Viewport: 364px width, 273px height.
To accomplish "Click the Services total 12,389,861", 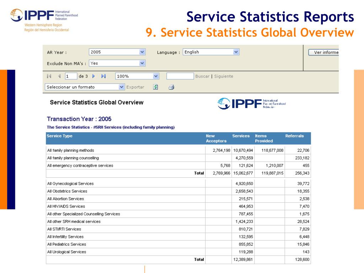I will click(243, 259).
